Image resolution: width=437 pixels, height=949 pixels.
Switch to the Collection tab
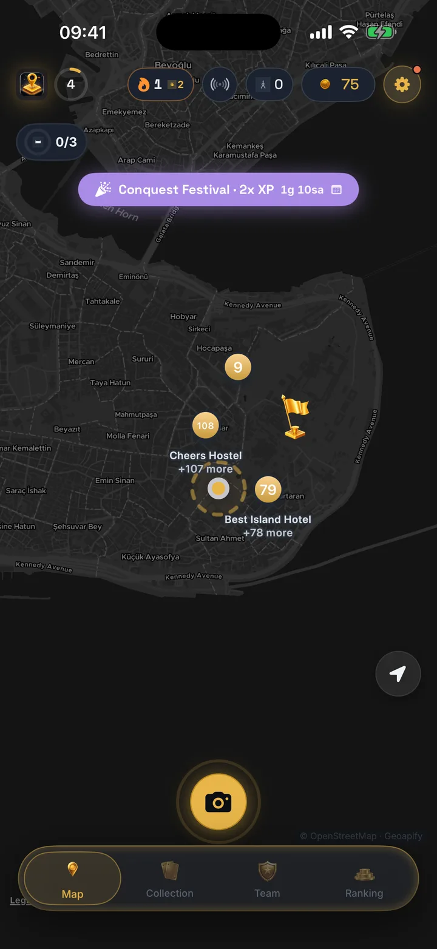170,879
